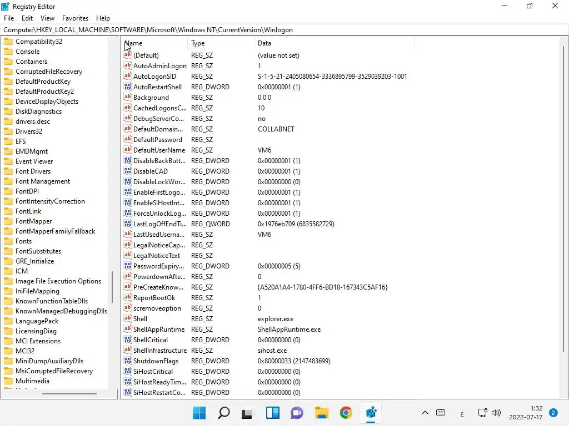This screenshot has height=426, width=569.
Task: Click the COLLABNET data cell
Action: 276,129
